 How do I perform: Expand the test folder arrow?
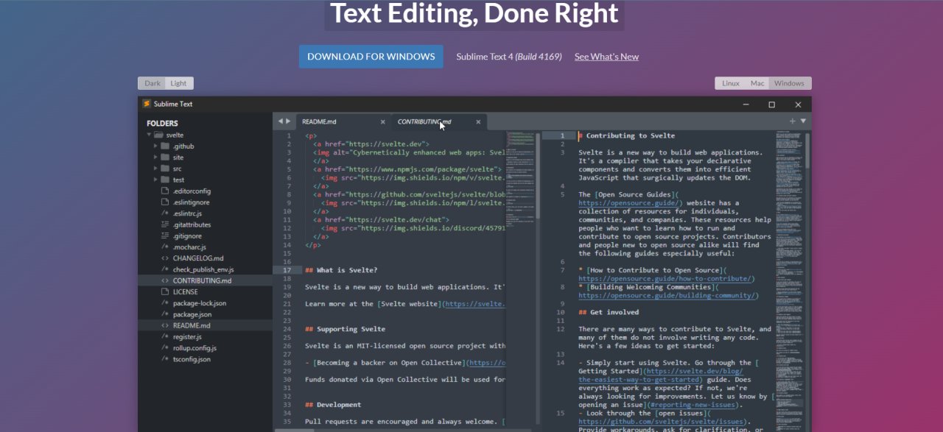[x=155, y=180]
